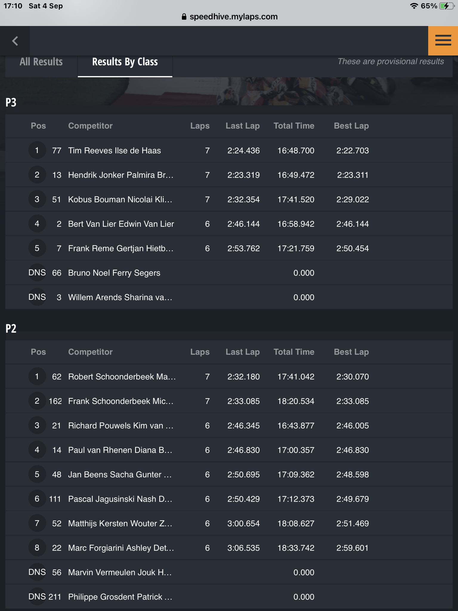Sort P2 table by Total Time header
The width and height of the screenshot is (458, 611).
click(294, 352)
